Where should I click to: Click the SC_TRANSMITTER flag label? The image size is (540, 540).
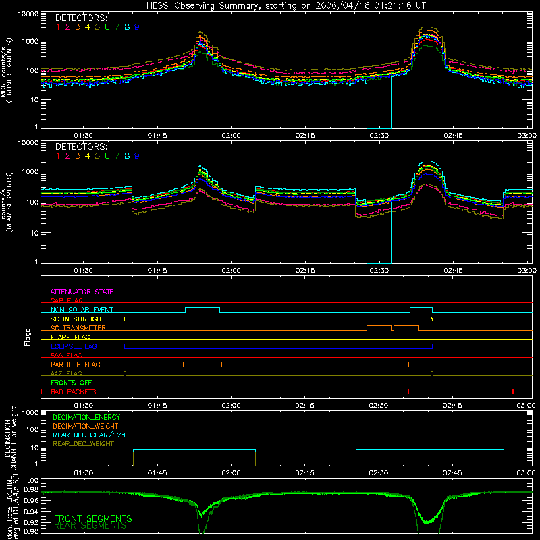tap(78, 328)
